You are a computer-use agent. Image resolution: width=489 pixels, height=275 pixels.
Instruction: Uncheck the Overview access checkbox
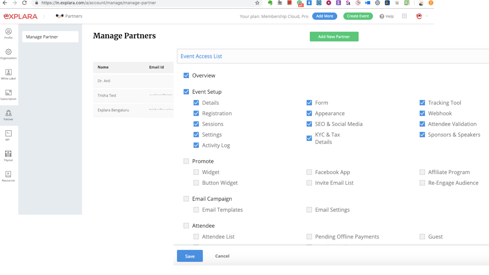pos(186,75)
